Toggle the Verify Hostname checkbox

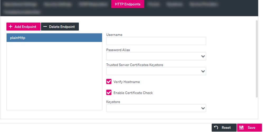point(109,82)
